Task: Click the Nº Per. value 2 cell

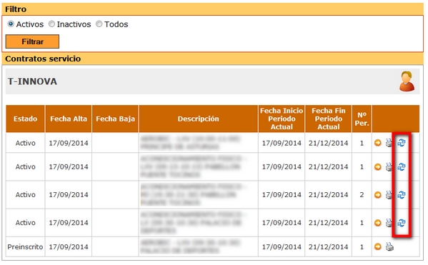Action: [x=362, y=194]
